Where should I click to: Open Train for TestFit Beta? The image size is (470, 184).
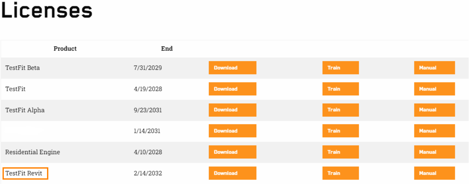(341, 68)
